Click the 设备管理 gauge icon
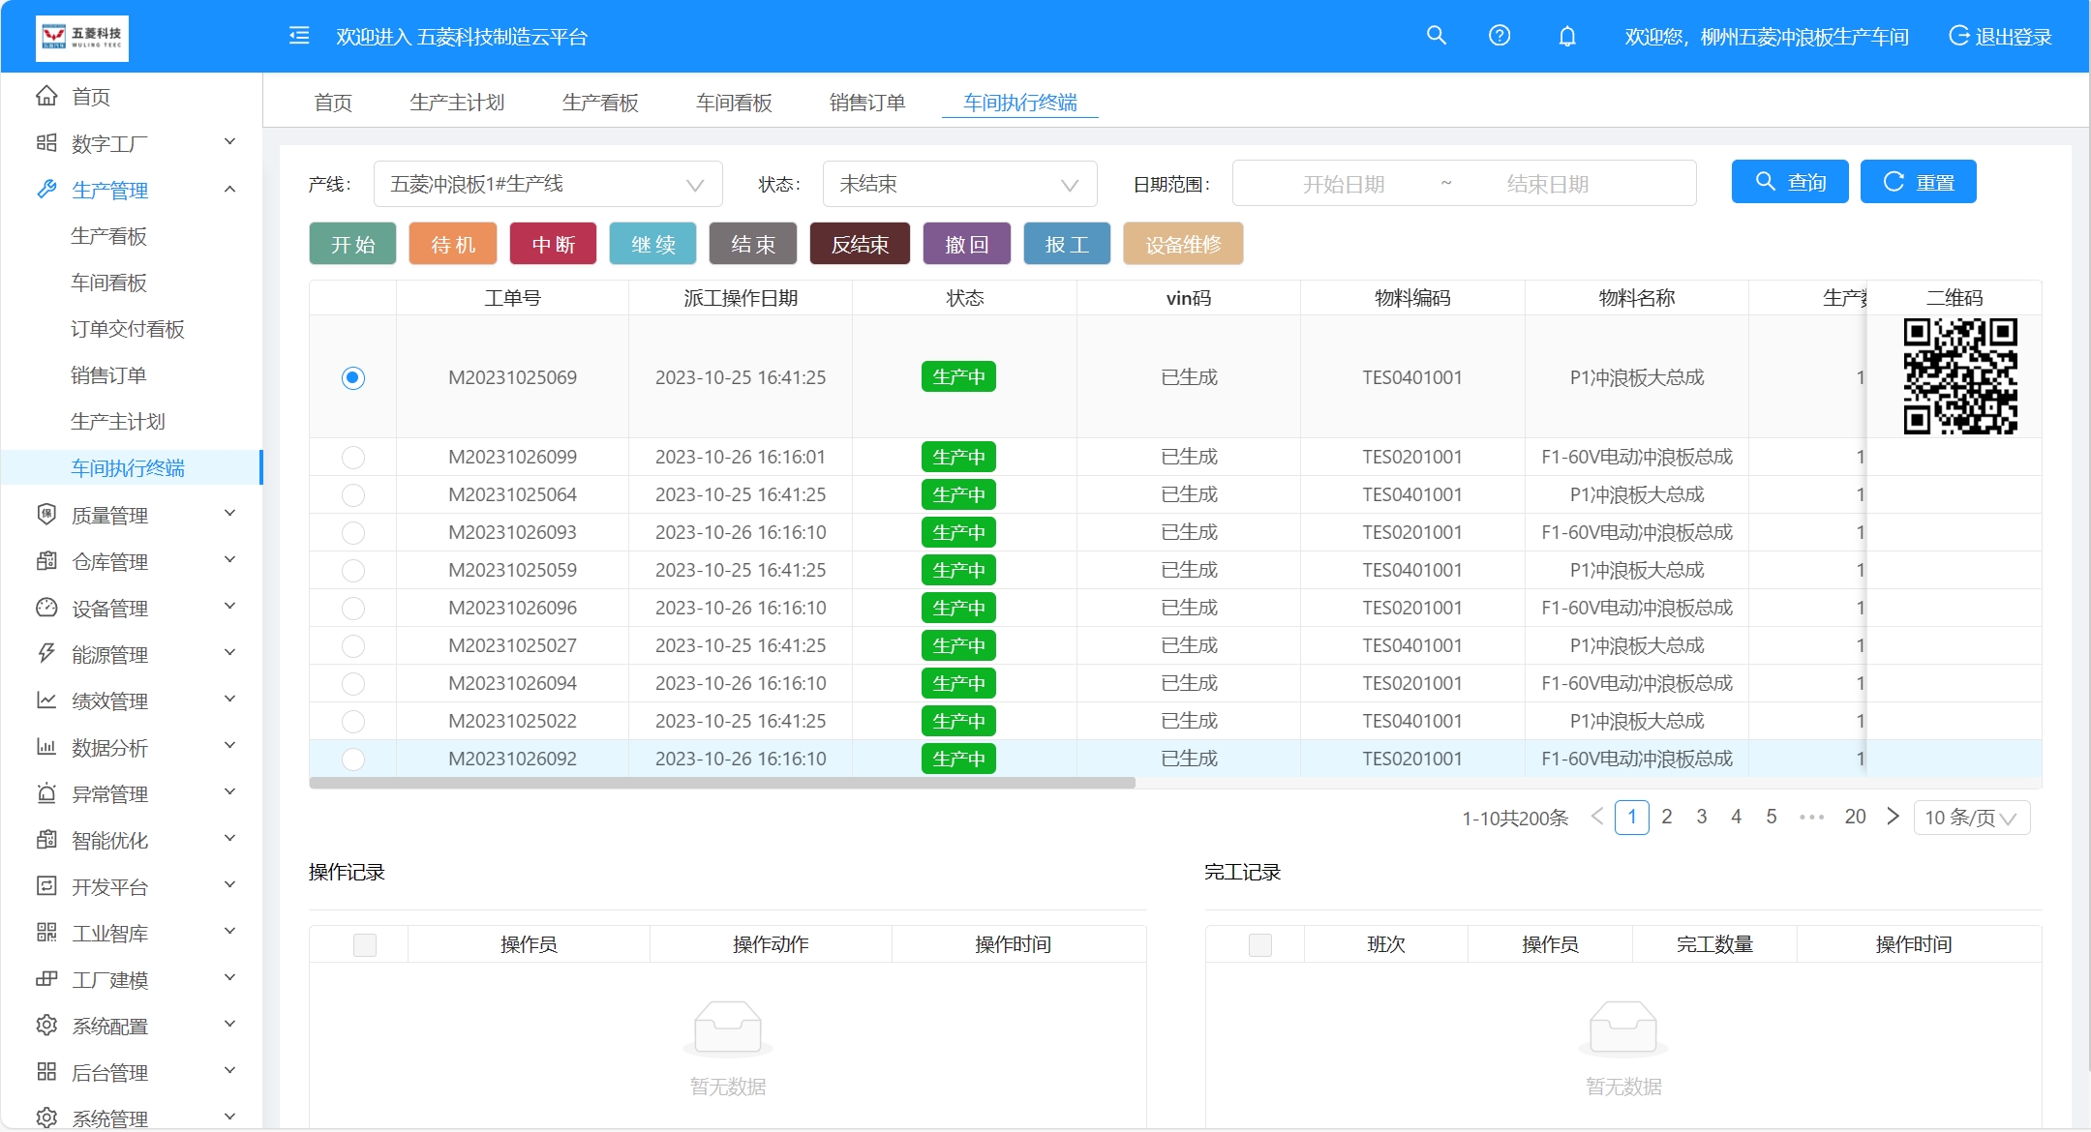2091x1132 pixels. click(x=46, y=607)
